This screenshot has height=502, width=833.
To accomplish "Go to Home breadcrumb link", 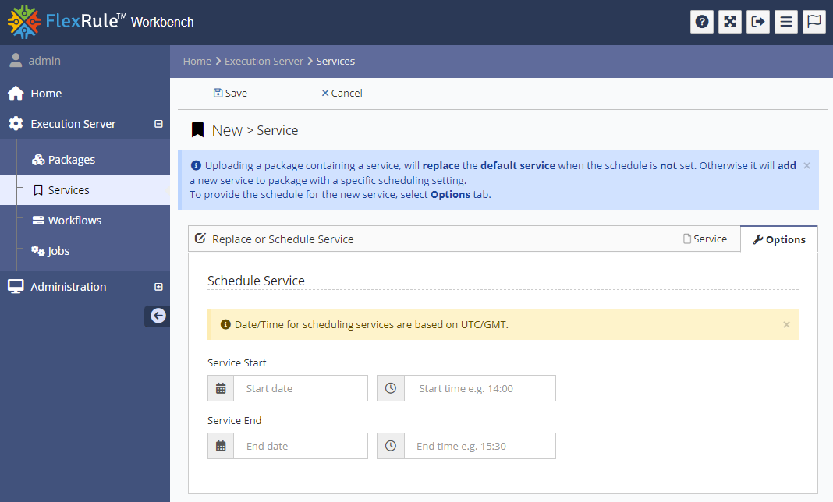I will 197,61.
